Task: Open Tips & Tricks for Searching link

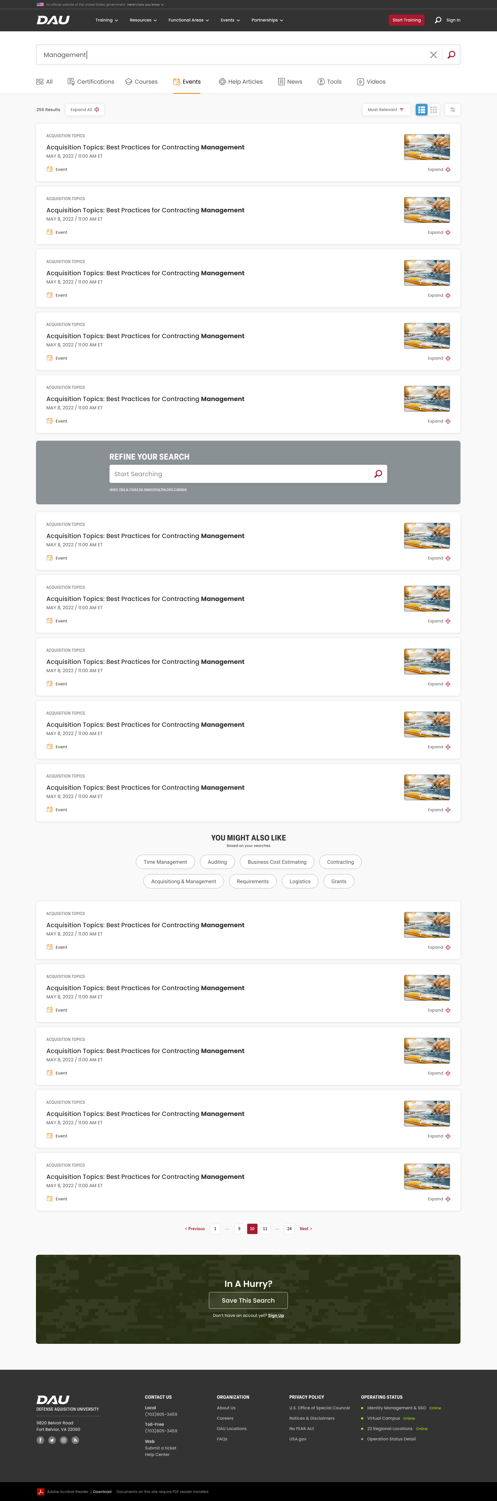Action: tap(148, 489)
